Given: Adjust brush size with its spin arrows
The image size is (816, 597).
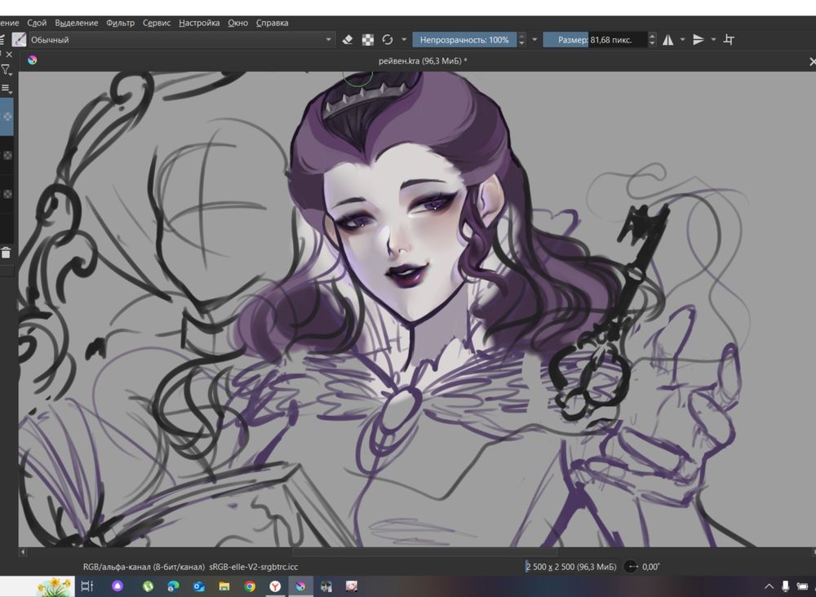Looking at the screenshot, I should (652, 39).
